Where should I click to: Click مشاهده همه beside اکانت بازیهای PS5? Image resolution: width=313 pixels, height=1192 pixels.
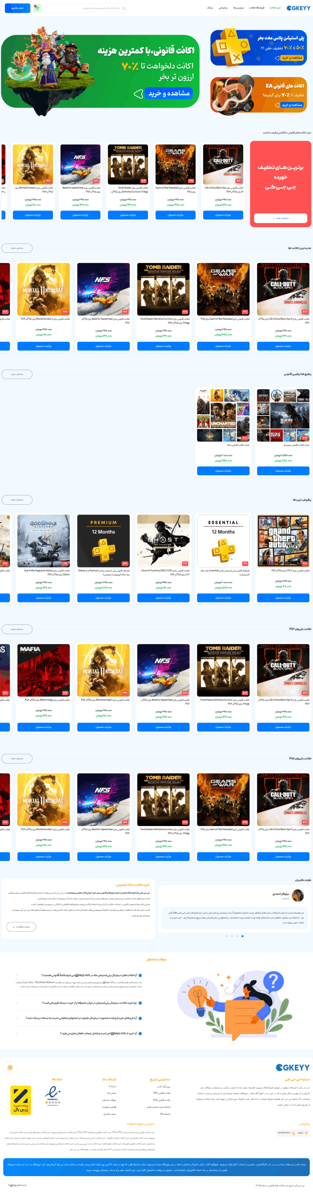pyautogui.click(x=17, y=759)
